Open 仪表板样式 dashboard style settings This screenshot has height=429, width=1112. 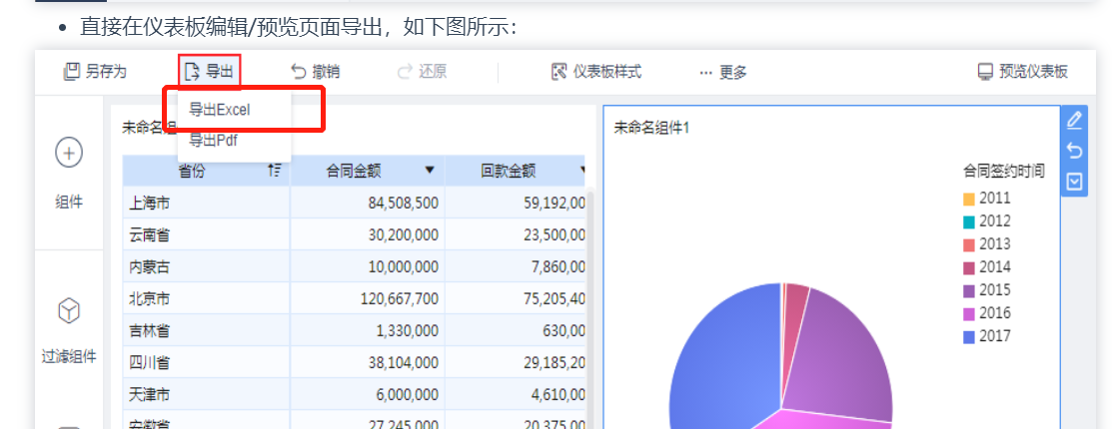coord(596,72)
